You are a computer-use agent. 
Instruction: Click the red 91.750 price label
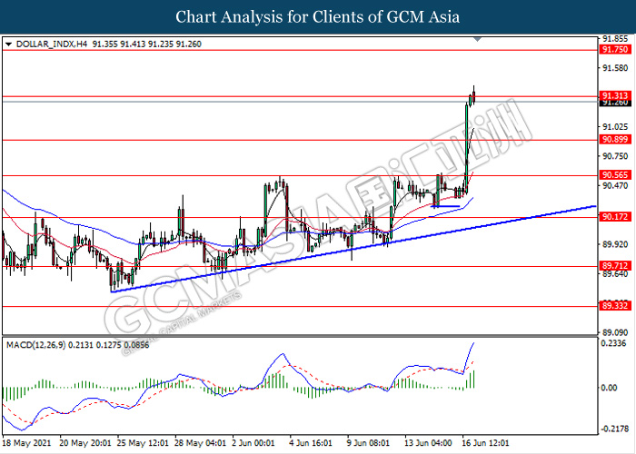pyautogui.click(x=616, y=51)
